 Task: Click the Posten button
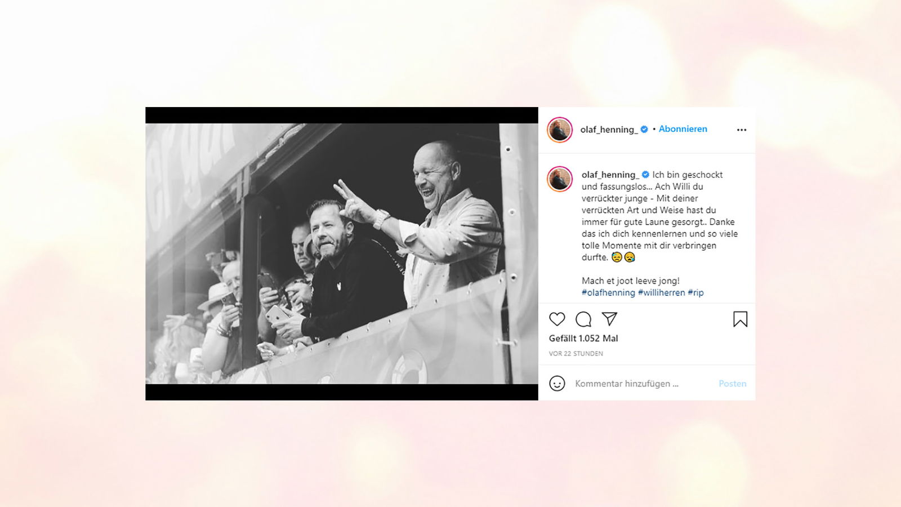[732, 384]
